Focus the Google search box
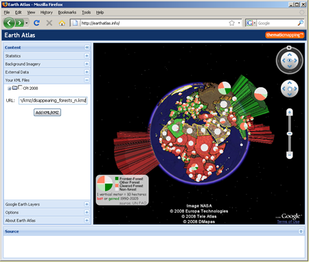This screenshot has width=309, height=262. [277, 23]
